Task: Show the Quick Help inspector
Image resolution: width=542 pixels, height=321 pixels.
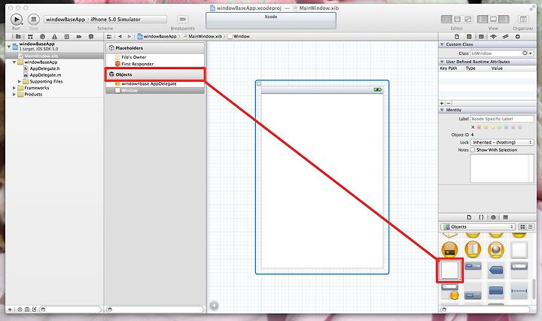Action: (469, 37)
